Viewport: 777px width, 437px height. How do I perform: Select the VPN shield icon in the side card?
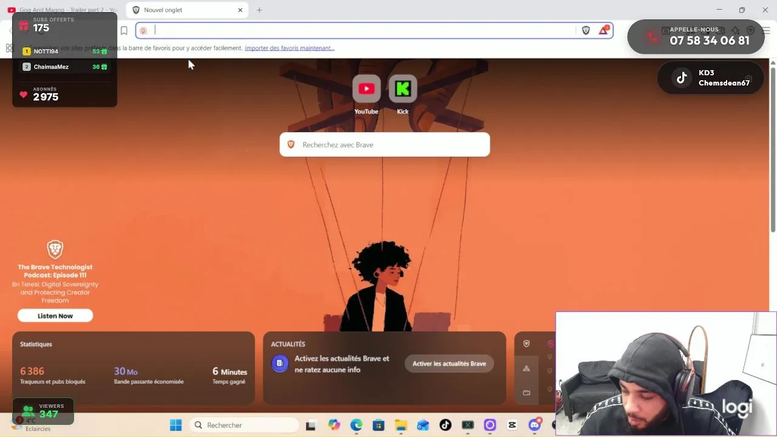point(526,344)
